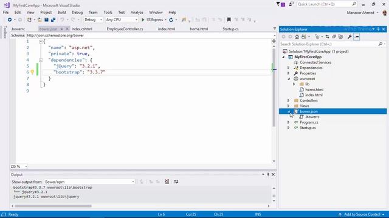Click the Manzoor Ahmed account name
389x218 pixels.
360,13
